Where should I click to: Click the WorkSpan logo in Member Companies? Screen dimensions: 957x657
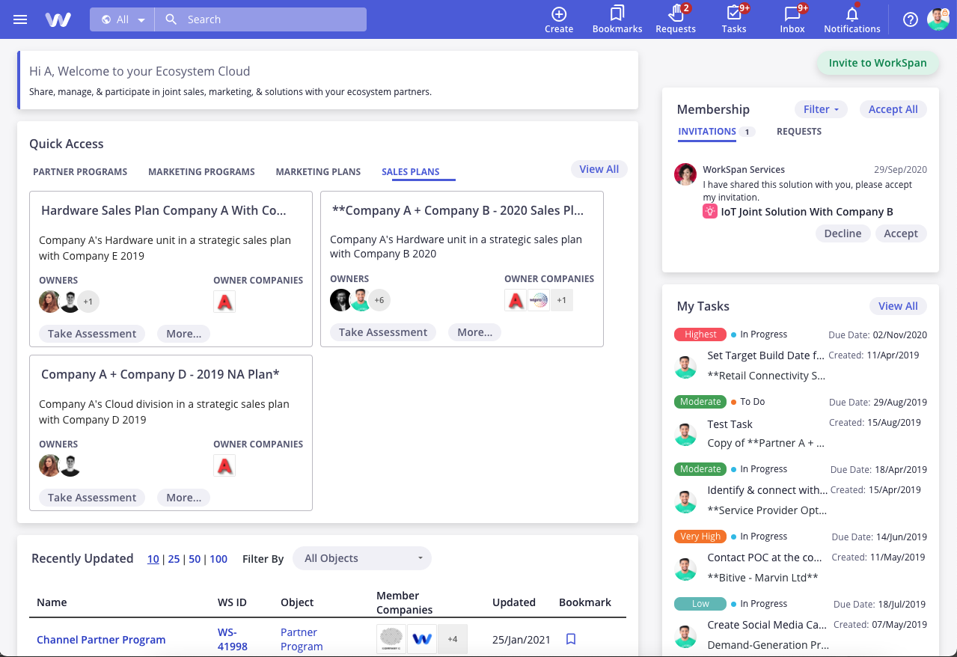(422, 639)
